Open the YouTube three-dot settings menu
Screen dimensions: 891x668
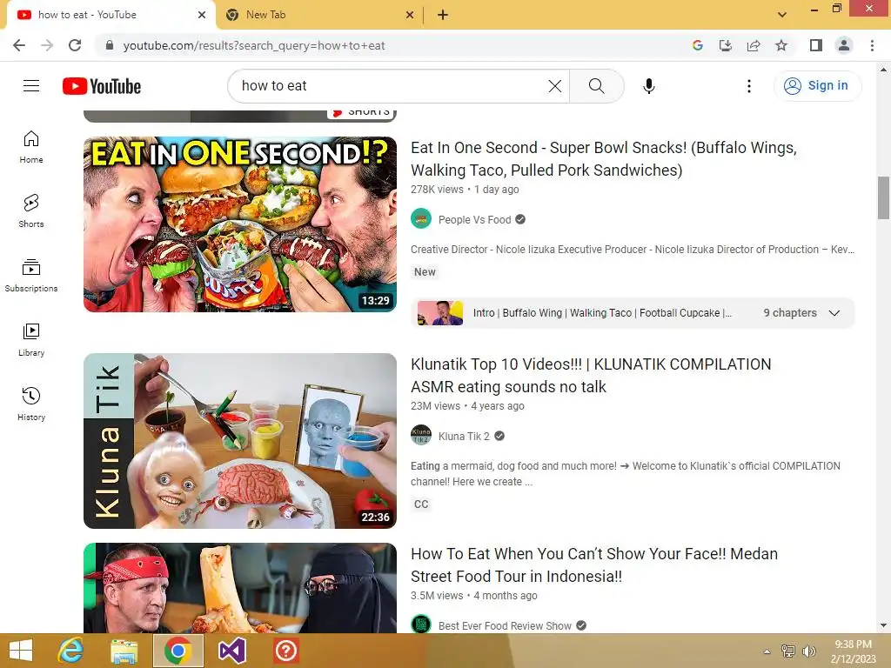coord(749,86)
